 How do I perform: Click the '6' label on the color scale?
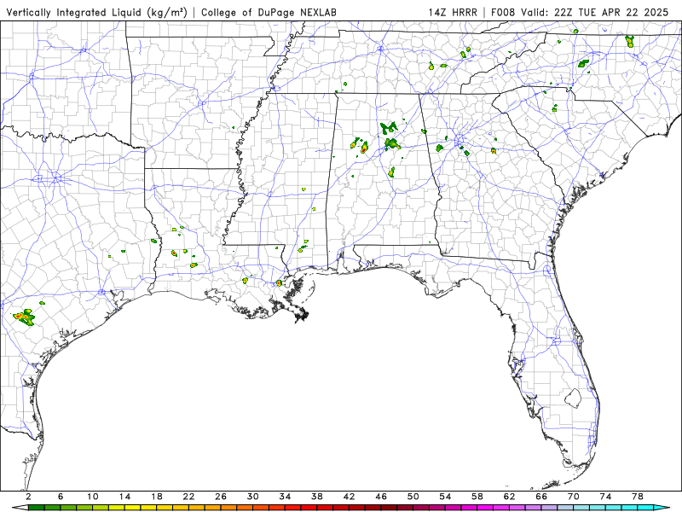[x=61, y=497]
